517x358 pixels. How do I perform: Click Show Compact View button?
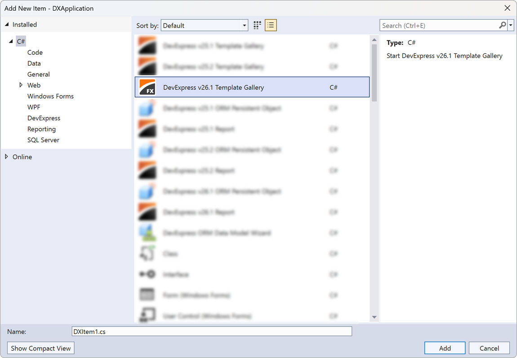[x=41, y=348]
